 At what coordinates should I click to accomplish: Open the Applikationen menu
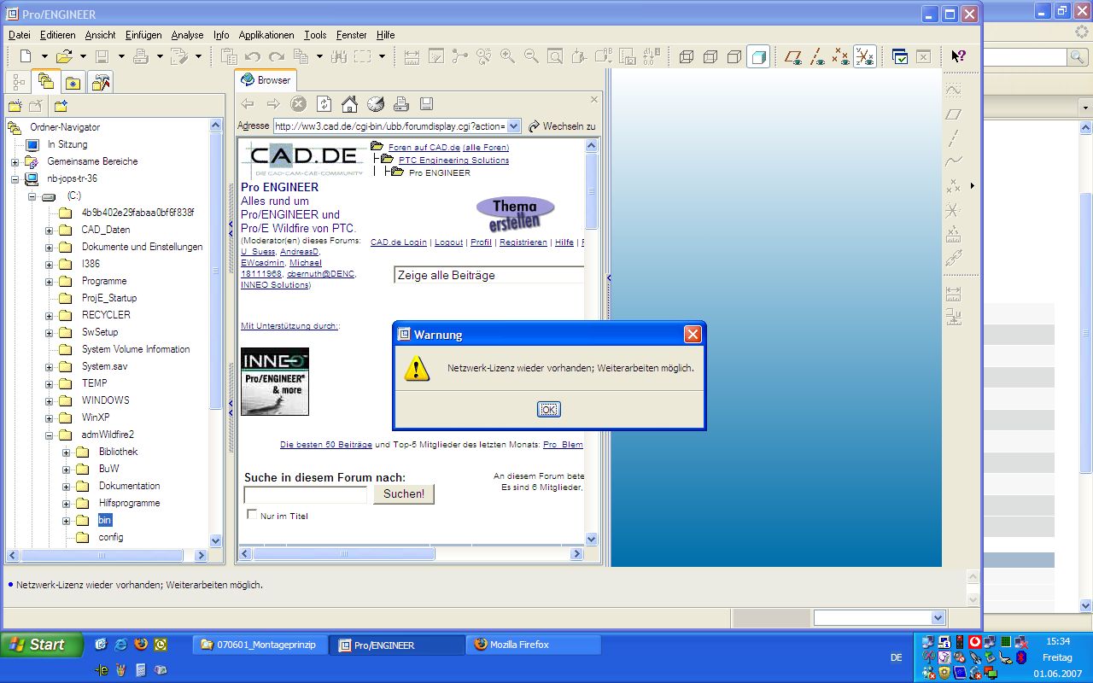pyautogui.click(x=266, y=35)
